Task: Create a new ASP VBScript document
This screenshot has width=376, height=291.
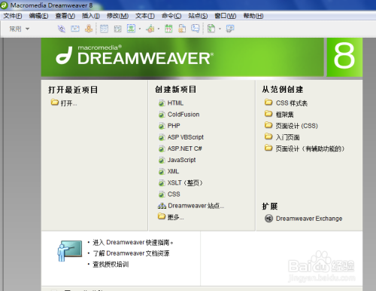Action: coord(185,137)
